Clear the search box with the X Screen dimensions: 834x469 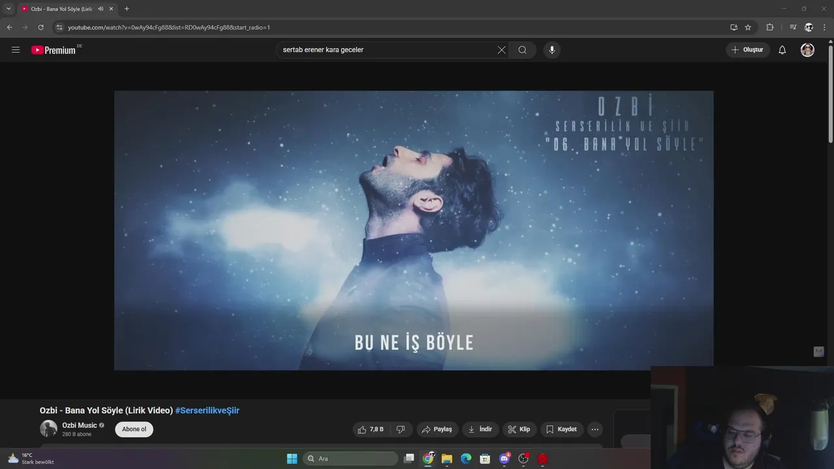(501, 50)
